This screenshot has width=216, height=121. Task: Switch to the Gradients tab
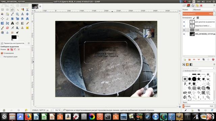pyautogui.click(x=191, y=65)
